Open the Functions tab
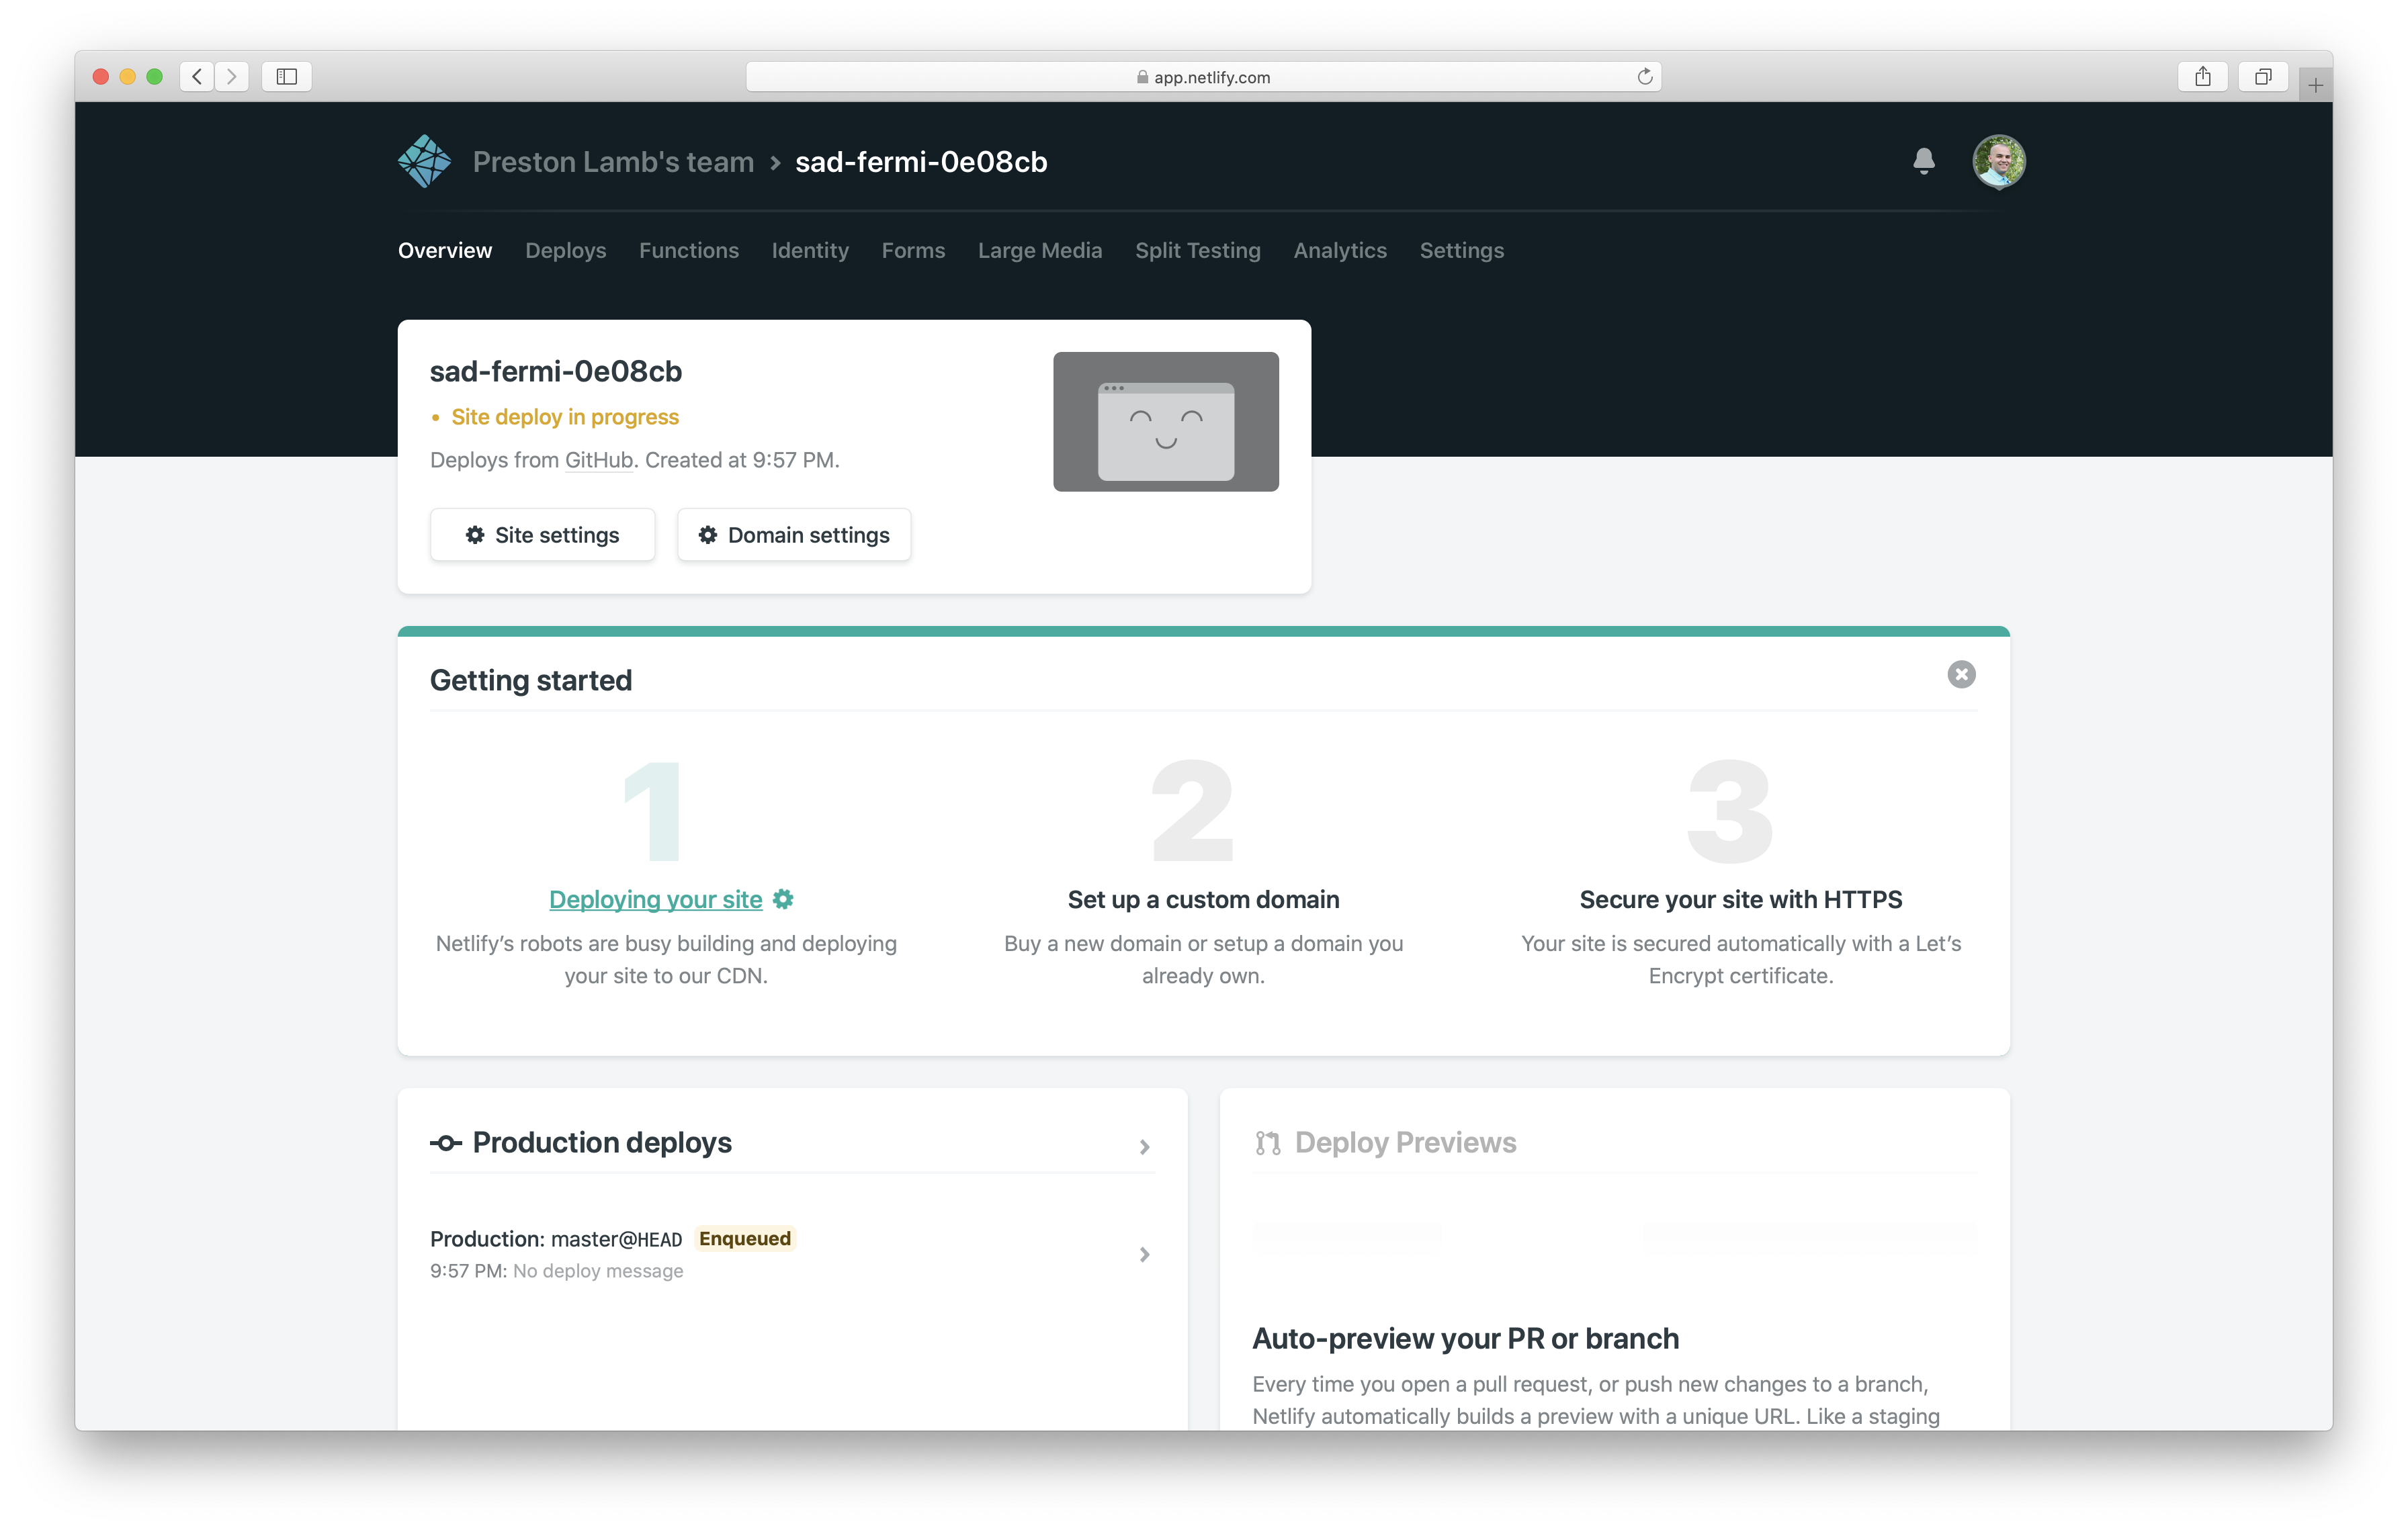Viewport: 2408px width, 1530px height. [x=688, y=251]
